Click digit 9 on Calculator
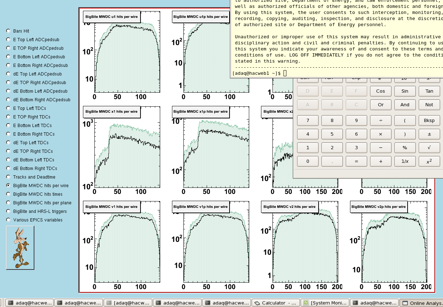This screenshot has height=307, width=443. 356,121
